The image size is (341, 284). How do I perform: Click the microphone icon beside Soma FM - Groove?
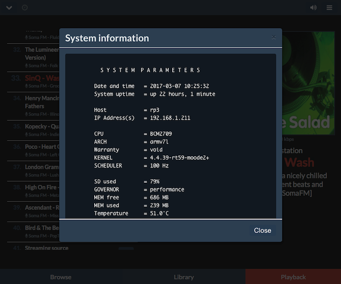coord(26,86)
